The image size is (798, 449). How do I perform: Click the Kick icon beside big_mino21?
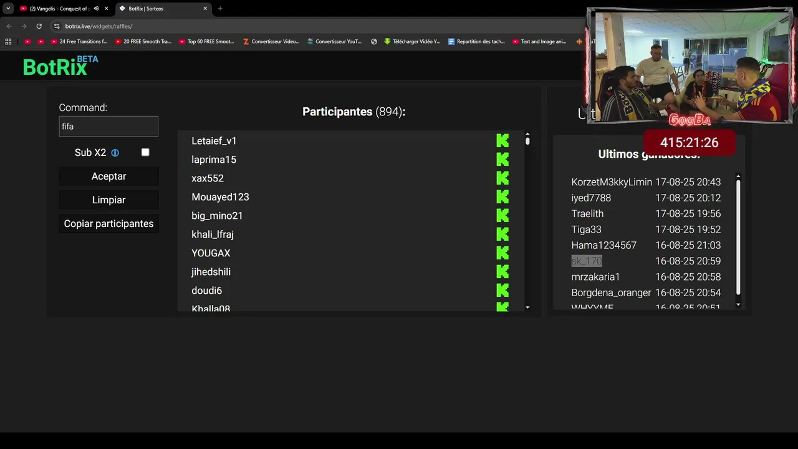click(x=502, y=215)
